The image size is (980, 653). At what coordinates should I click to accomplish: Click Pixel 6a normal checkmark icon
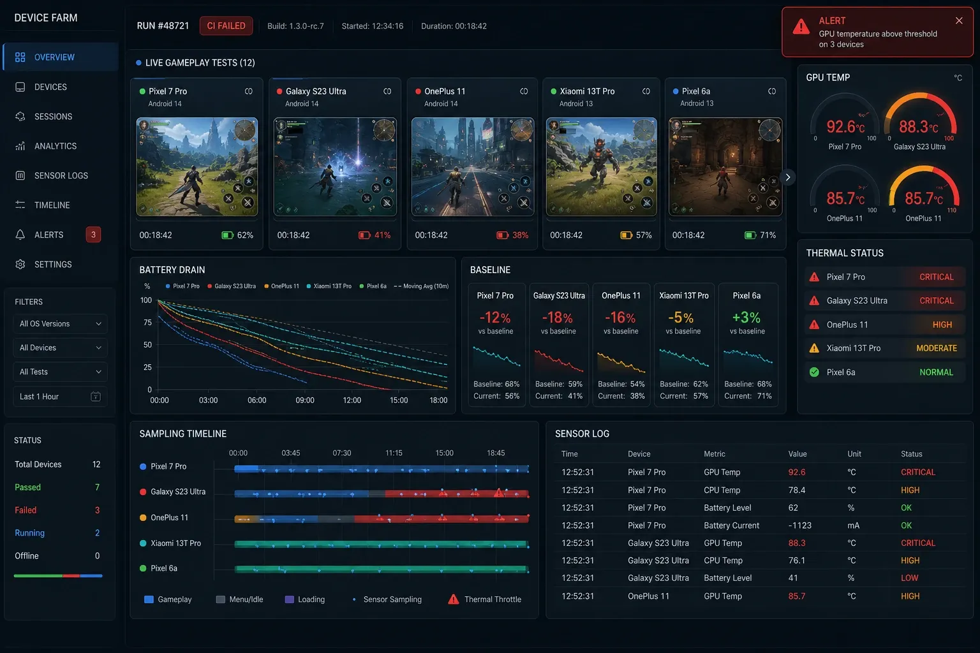tap(814, 372)
